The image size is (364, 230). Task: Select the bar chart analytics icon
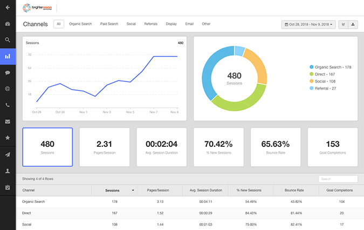pos(8,57)
